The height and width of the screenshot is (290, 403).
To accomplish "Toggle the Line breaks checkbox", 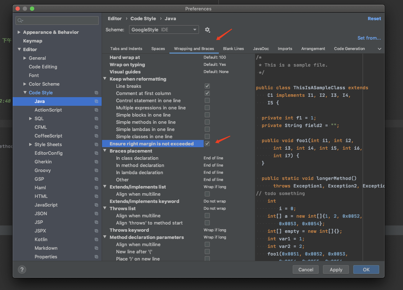I will tap(207, 86).
